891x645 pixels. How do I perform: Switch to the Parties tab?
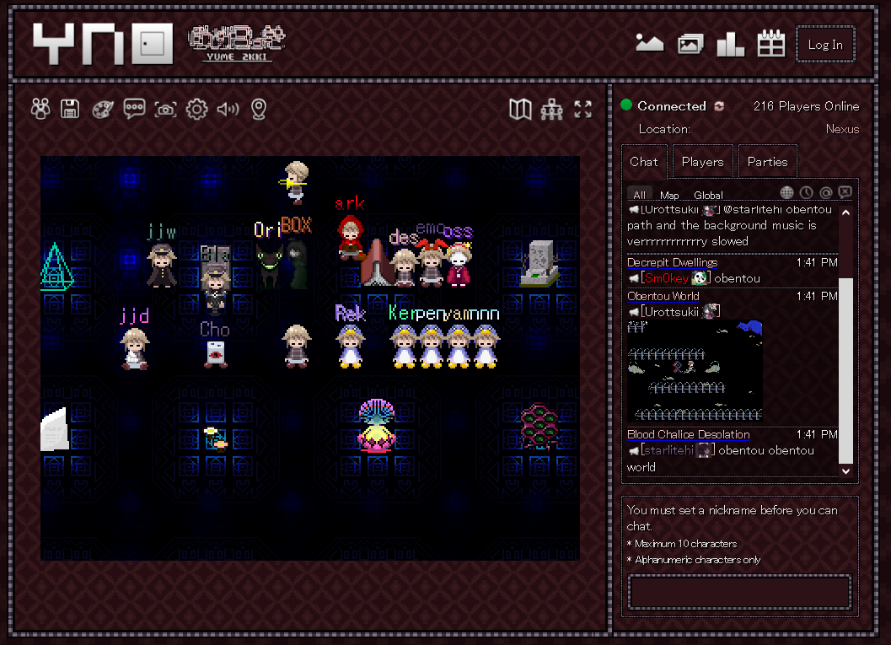point(767,162)
